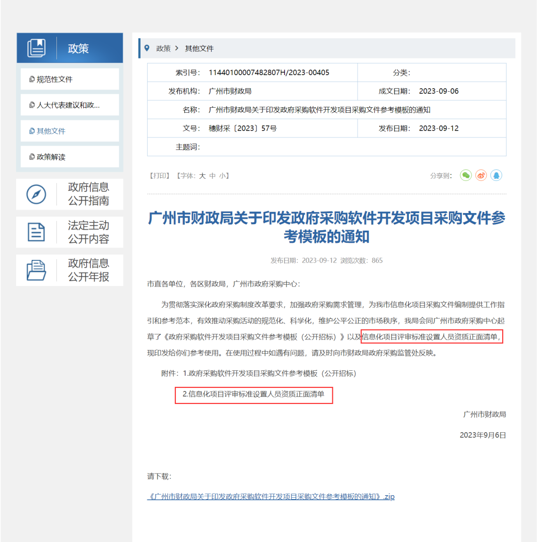544x542 pixels.
Task: Select 其他文件 in the sidebar menu
Action: [50, 130]
